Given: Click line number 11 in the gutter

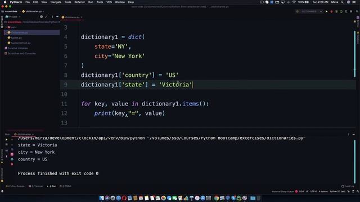Looking at the screenshot, I should (64, 104).
